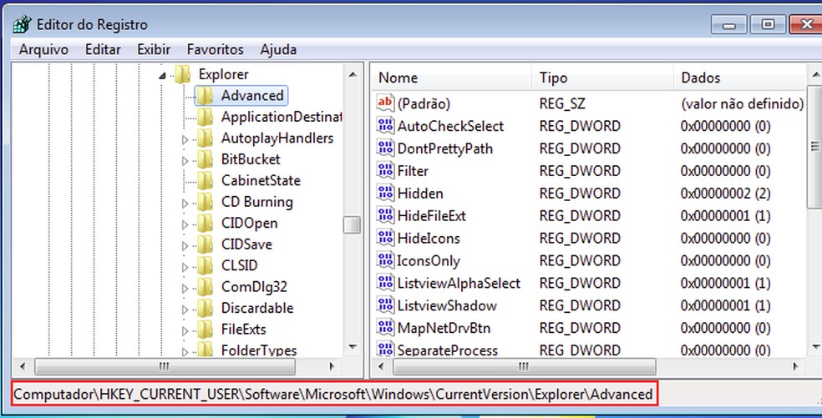This screenshot has height=418, width=822.
Task: Expand the AutoplayHandlers key
Action: coord(185,140)
